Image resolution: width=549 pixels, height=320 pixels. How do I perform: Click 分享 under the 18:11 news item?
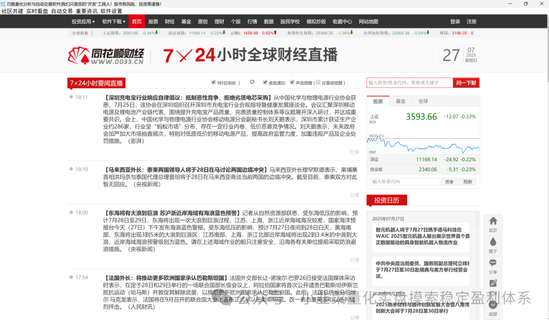pos(354,152)
